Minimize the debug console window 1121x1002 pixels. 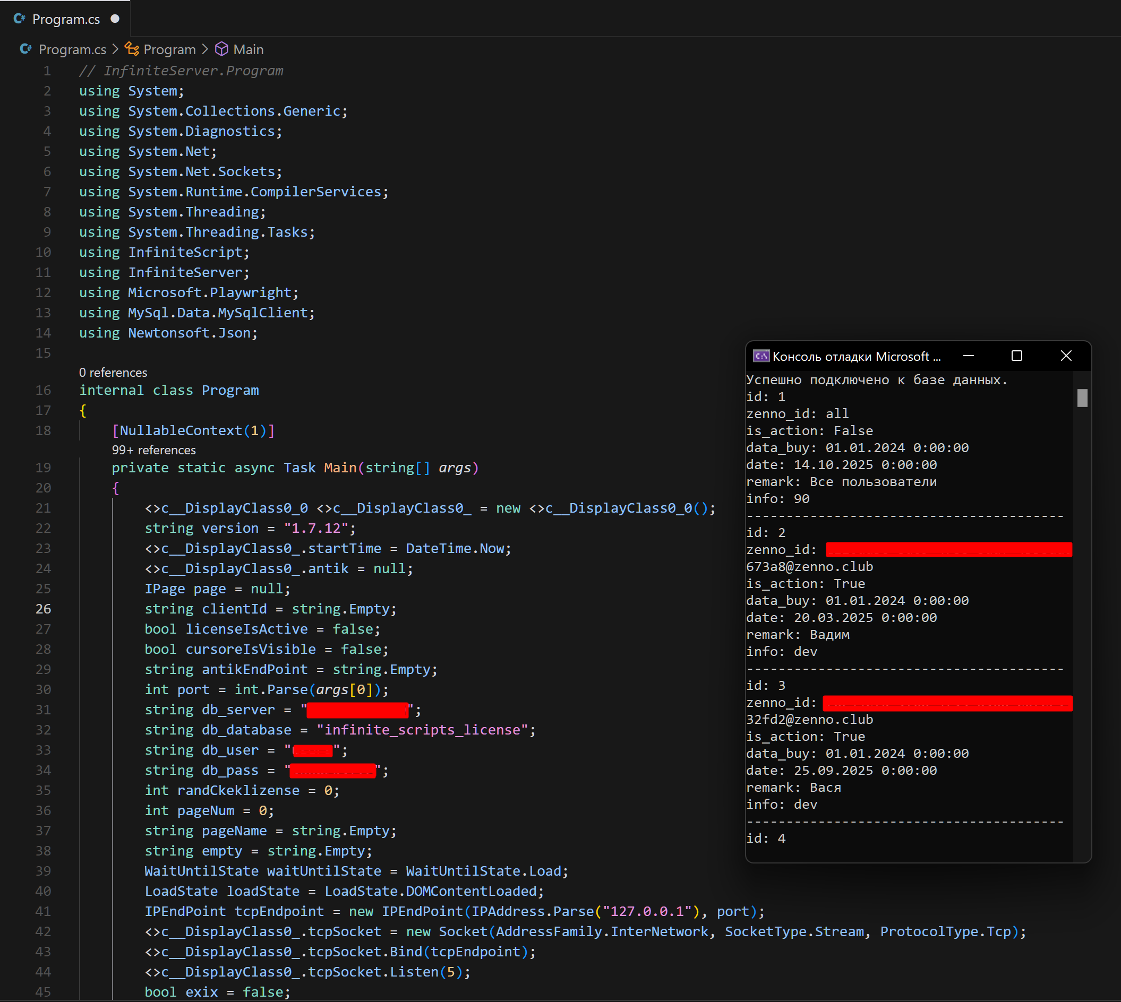pyautogui.click(x=969, y=356)
